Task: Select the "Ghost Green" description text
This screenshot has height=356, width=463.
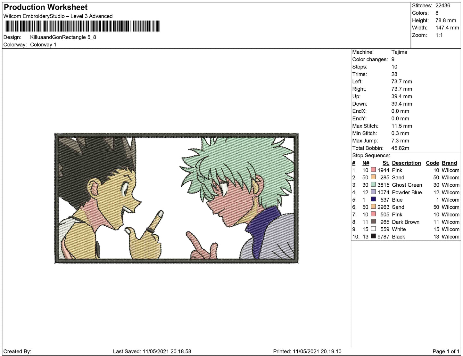Action: pos(407,185)
